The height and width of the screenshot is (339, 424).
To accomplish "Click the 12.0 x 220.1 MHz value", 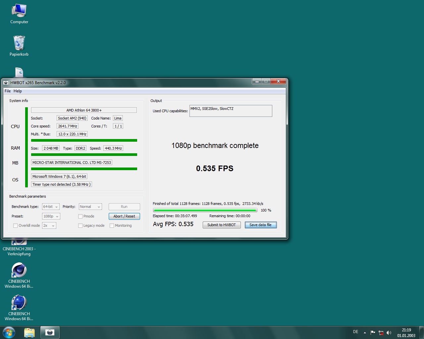I will click(x=72, y=134).
